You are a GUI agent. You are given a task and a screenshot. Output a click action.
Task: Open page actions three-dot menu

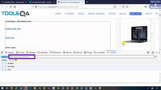[x=120, y=7]
